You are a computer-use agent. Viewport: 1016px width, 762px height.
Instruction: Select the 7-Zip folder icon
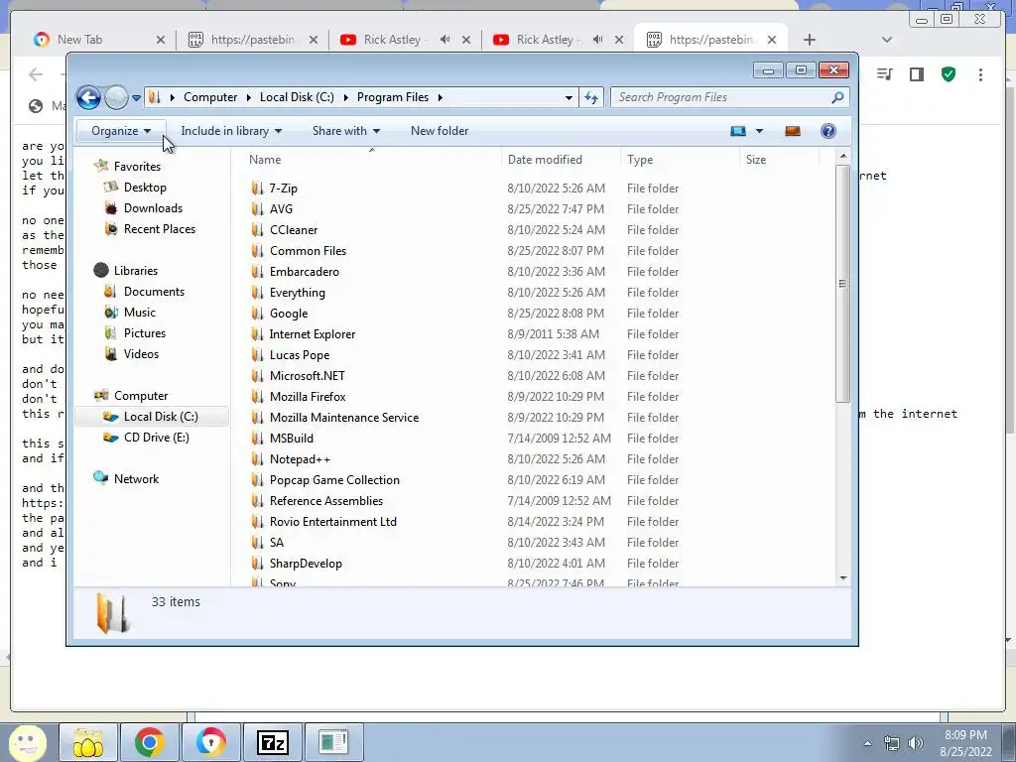click(x=257, y=189)
